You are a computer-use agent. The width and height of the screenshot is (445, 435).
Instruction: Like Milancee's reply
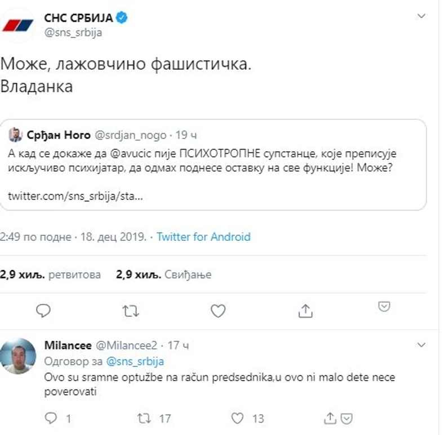[x=238, y=418]
